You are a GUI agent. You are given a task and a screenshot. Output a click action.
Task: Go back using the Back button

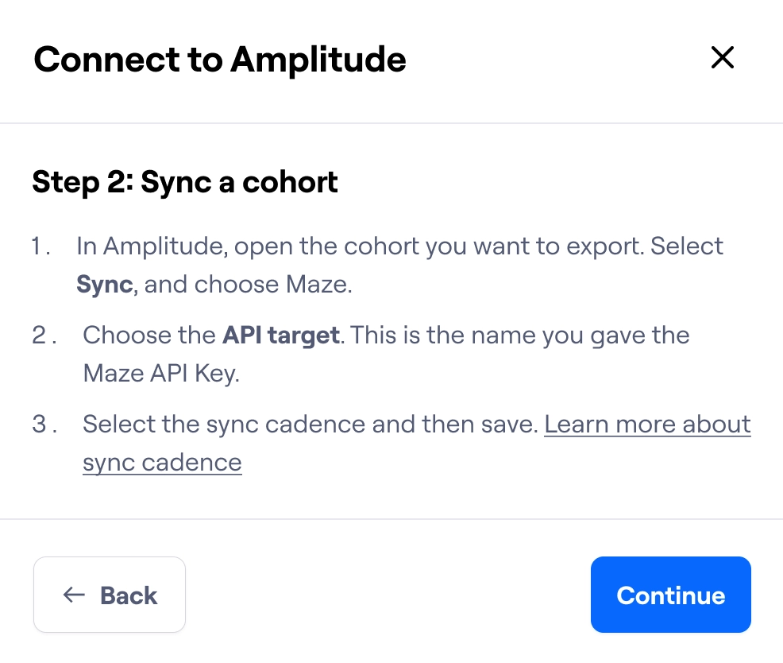pos(109,595)
